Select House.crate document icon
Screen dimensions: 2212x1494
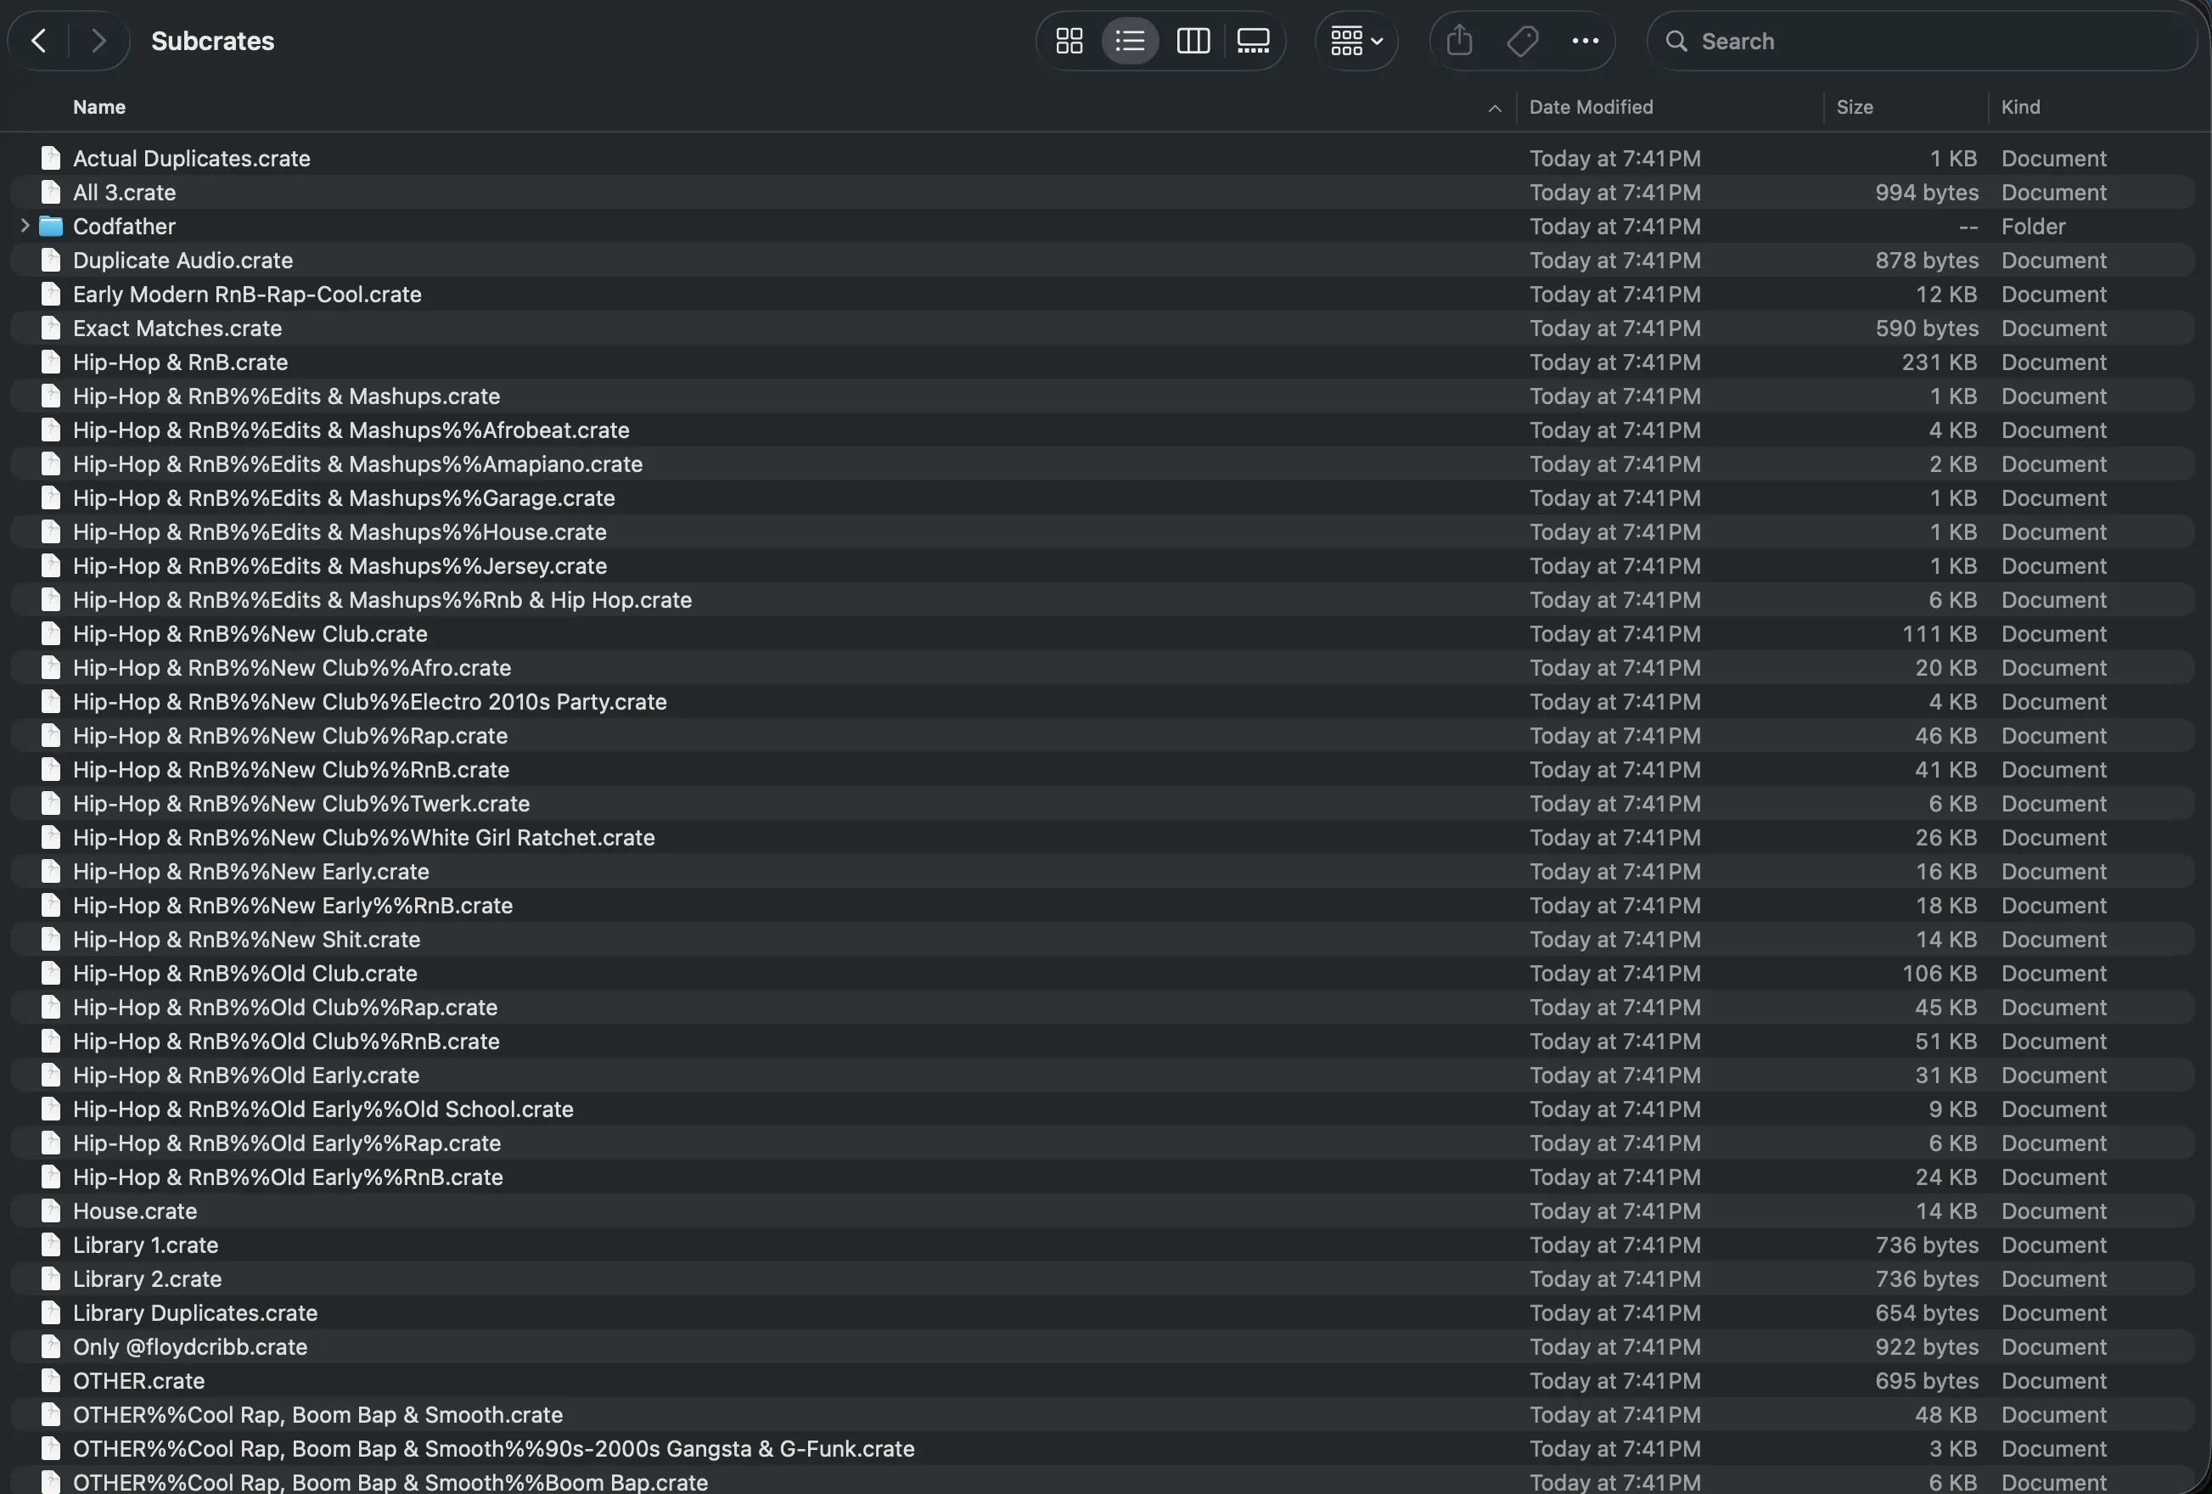50,1210
